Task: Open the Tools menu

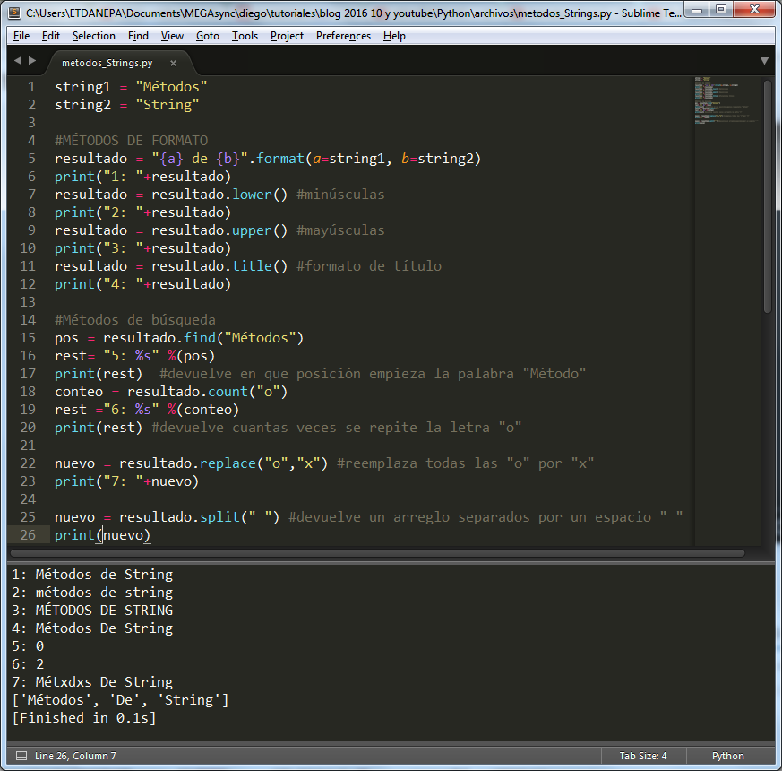Action: tap(245, 36)
